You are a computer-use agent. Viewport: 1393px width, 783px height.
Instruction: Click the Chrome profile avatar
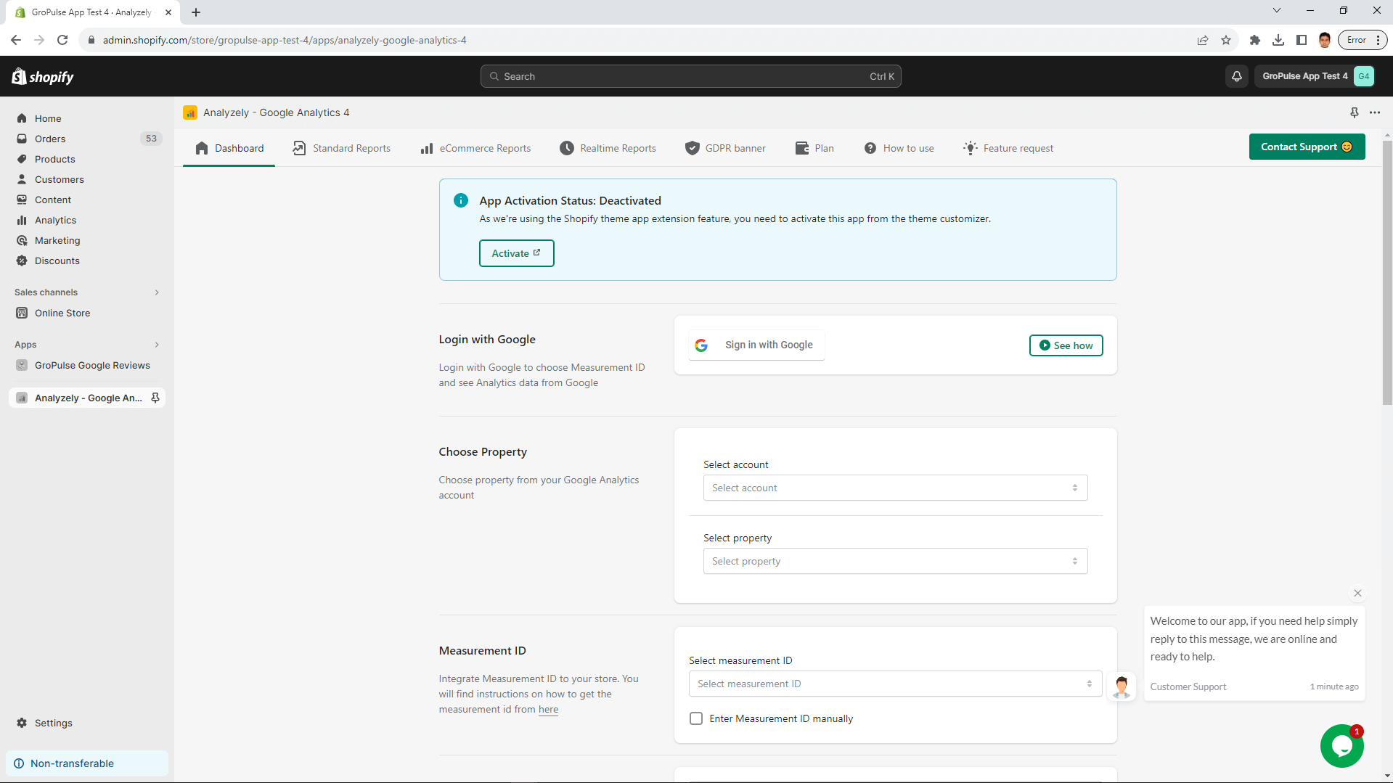1324,40
